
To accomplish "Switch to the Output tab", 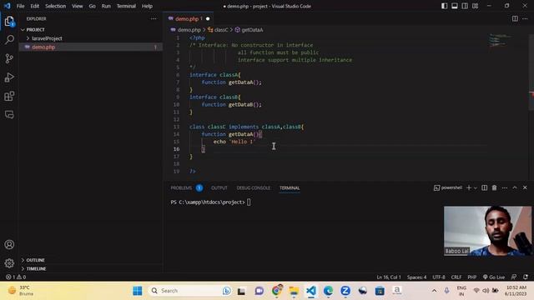I will (219, 187).
